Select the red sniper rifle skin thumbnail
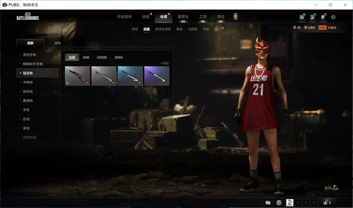Screen dimensions: 353x208 [x=77, y=76]
